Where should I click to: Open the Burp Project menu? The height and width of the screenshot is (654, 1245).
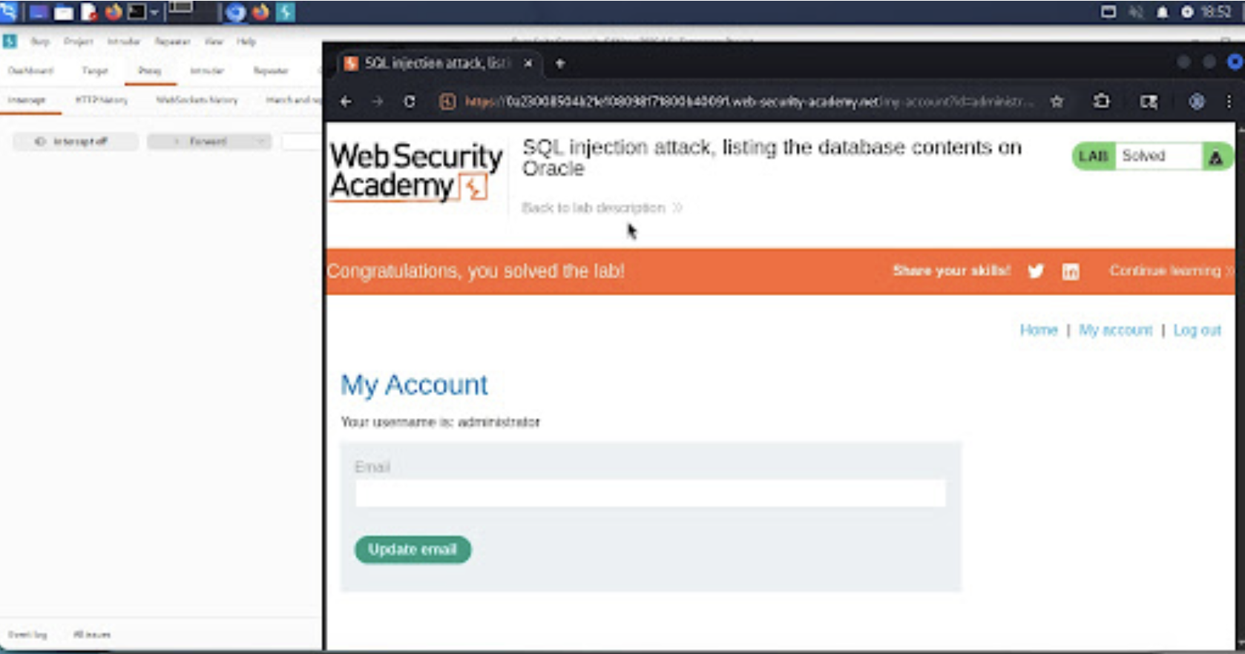[x=78, y=42]
